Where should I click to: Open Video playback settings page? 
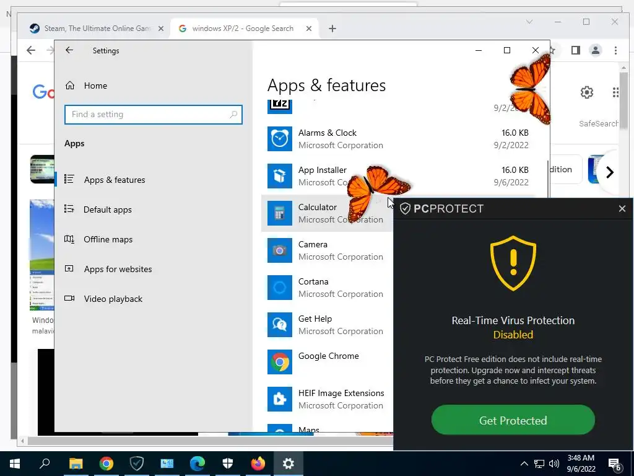(113, 299)
